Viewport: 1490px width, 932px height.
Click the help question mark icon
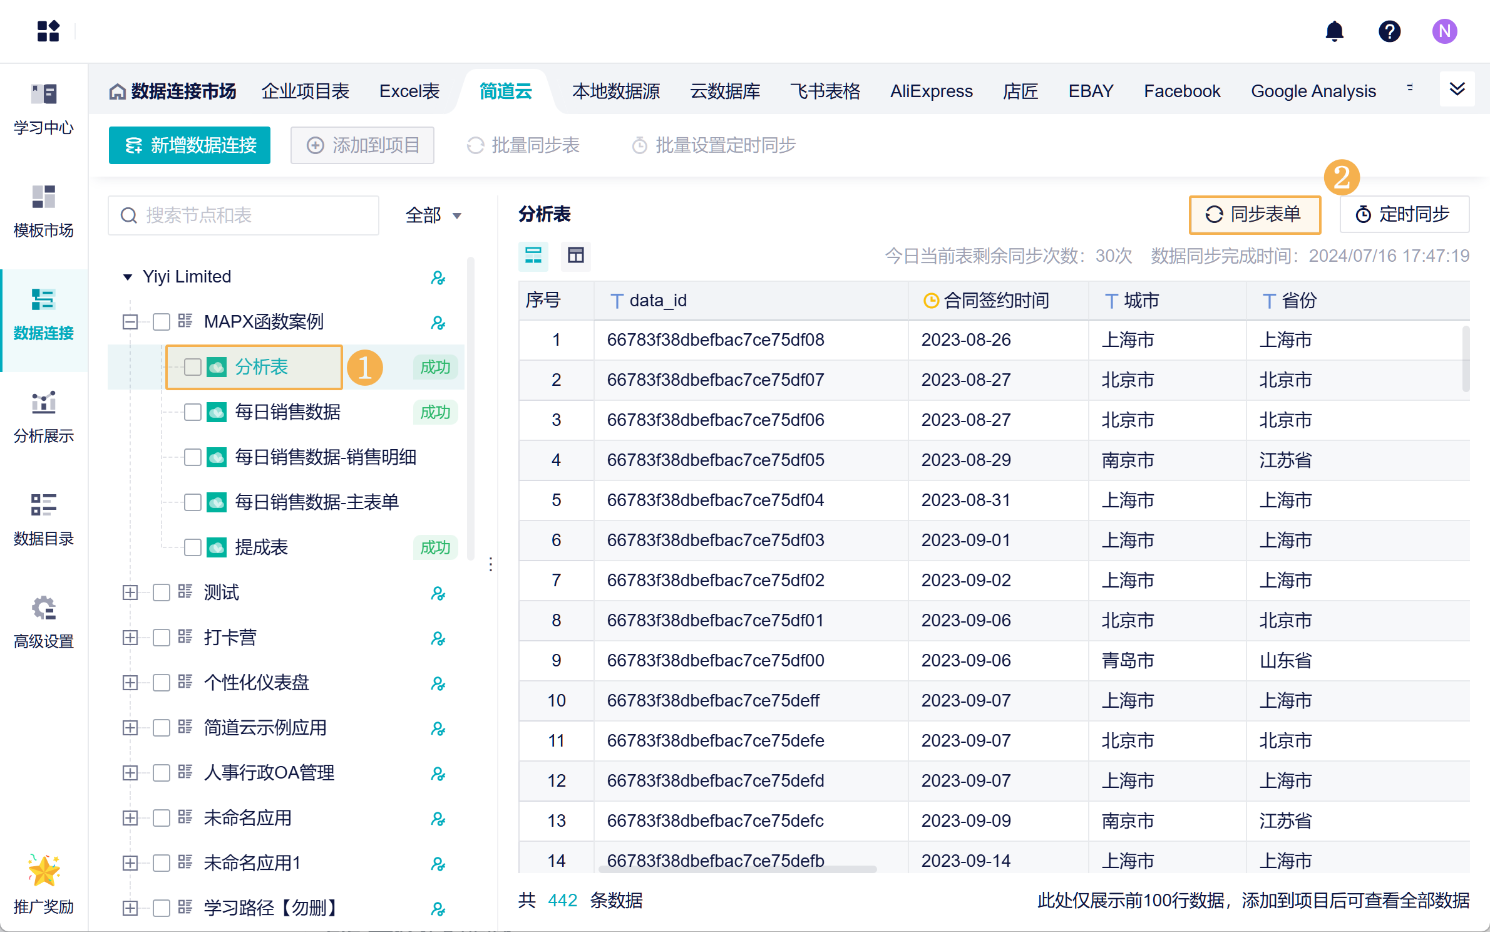pos(1389,31)
